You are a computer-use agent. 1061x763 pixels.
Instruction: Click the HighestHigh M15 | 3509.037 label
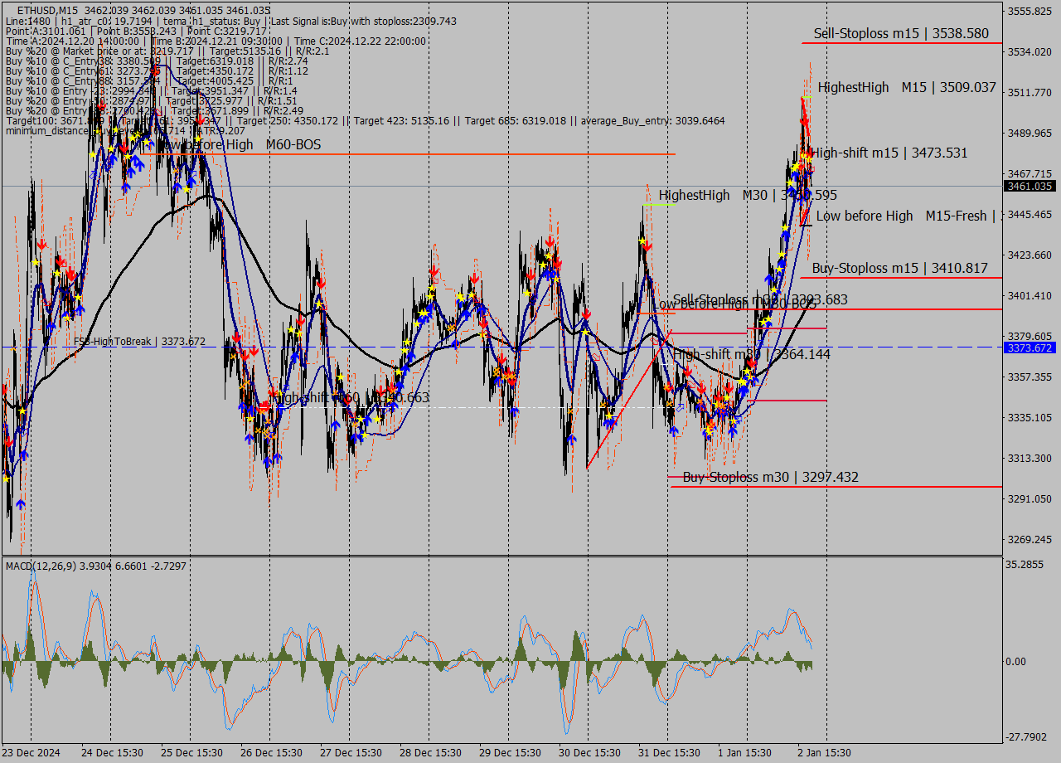[907, 87]
